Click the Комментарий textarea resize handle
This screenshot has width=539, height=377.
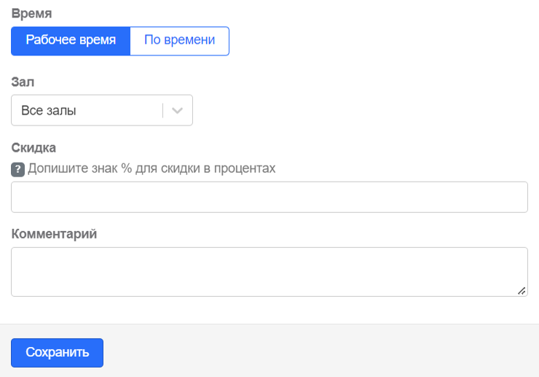click(x=522, y=291)
